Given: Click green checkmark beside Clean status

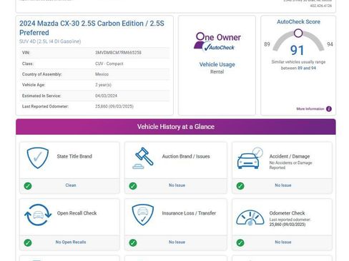Looking at the screenshot, I should [x=28, y=186].
